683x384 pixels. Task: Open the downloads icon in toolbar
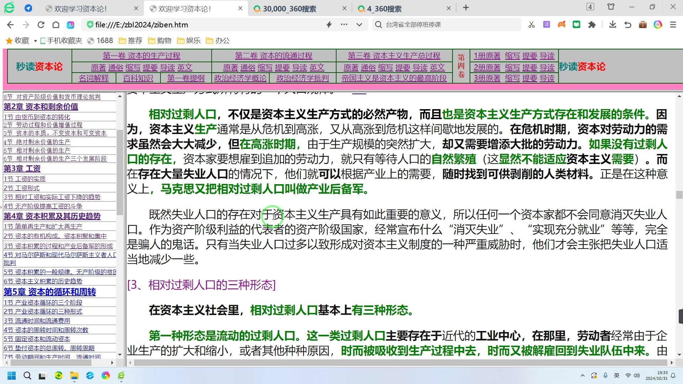point(613,25)
